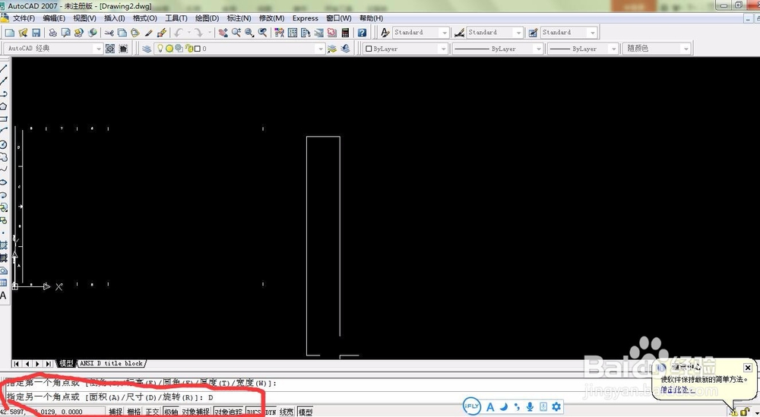This screenshot has height=417, width=760.
Task: Click Zoom Previous icon
Action: [262, 33]
